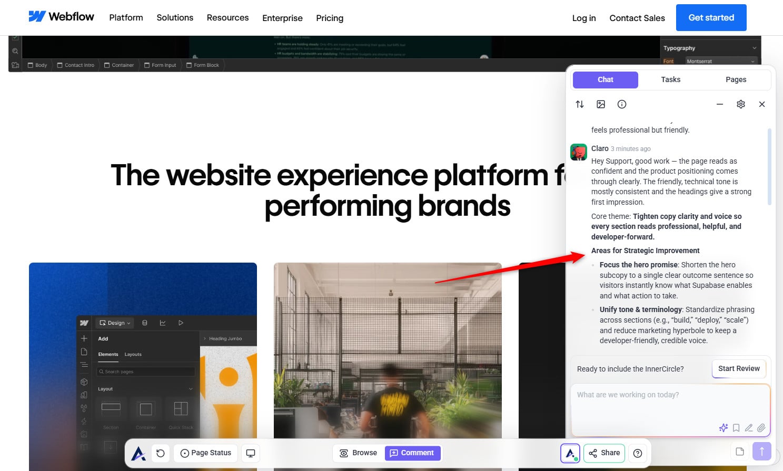This screenshot has width=783, height=471.
Task: Click the sort arrows icon in chat panel
Action: tap(580, 104)
